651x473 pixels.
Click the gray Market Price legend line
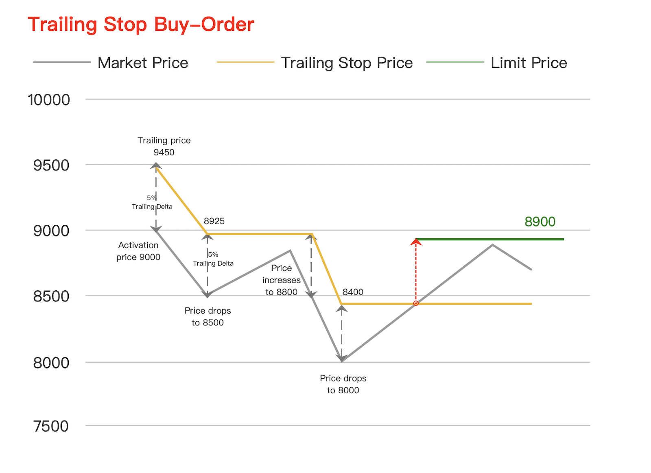tap(62, 62)
